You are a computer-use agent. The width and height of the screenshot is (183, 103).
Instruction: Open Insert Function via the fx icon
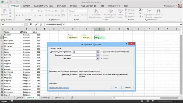[x=41, y=24]
